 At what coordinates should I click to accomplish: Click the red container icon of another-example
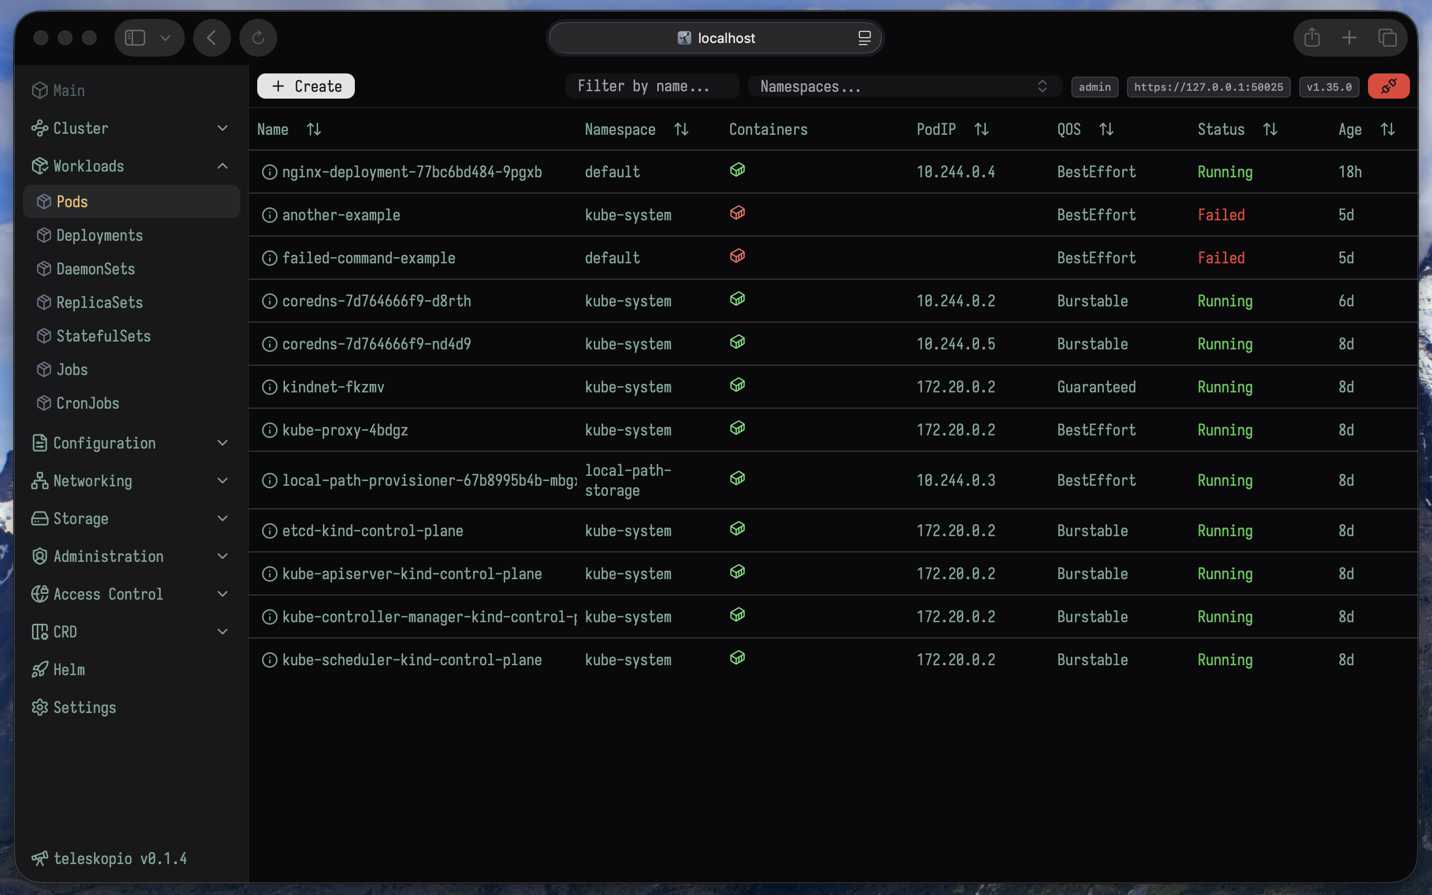coord(738,212)
